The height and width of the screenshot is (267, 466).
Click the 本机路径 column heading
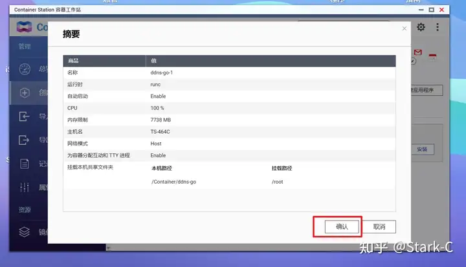tap(162, 168)
